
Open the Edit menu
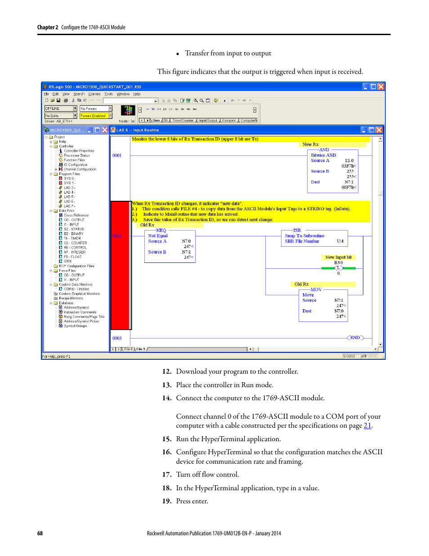(x=55, y=94)
